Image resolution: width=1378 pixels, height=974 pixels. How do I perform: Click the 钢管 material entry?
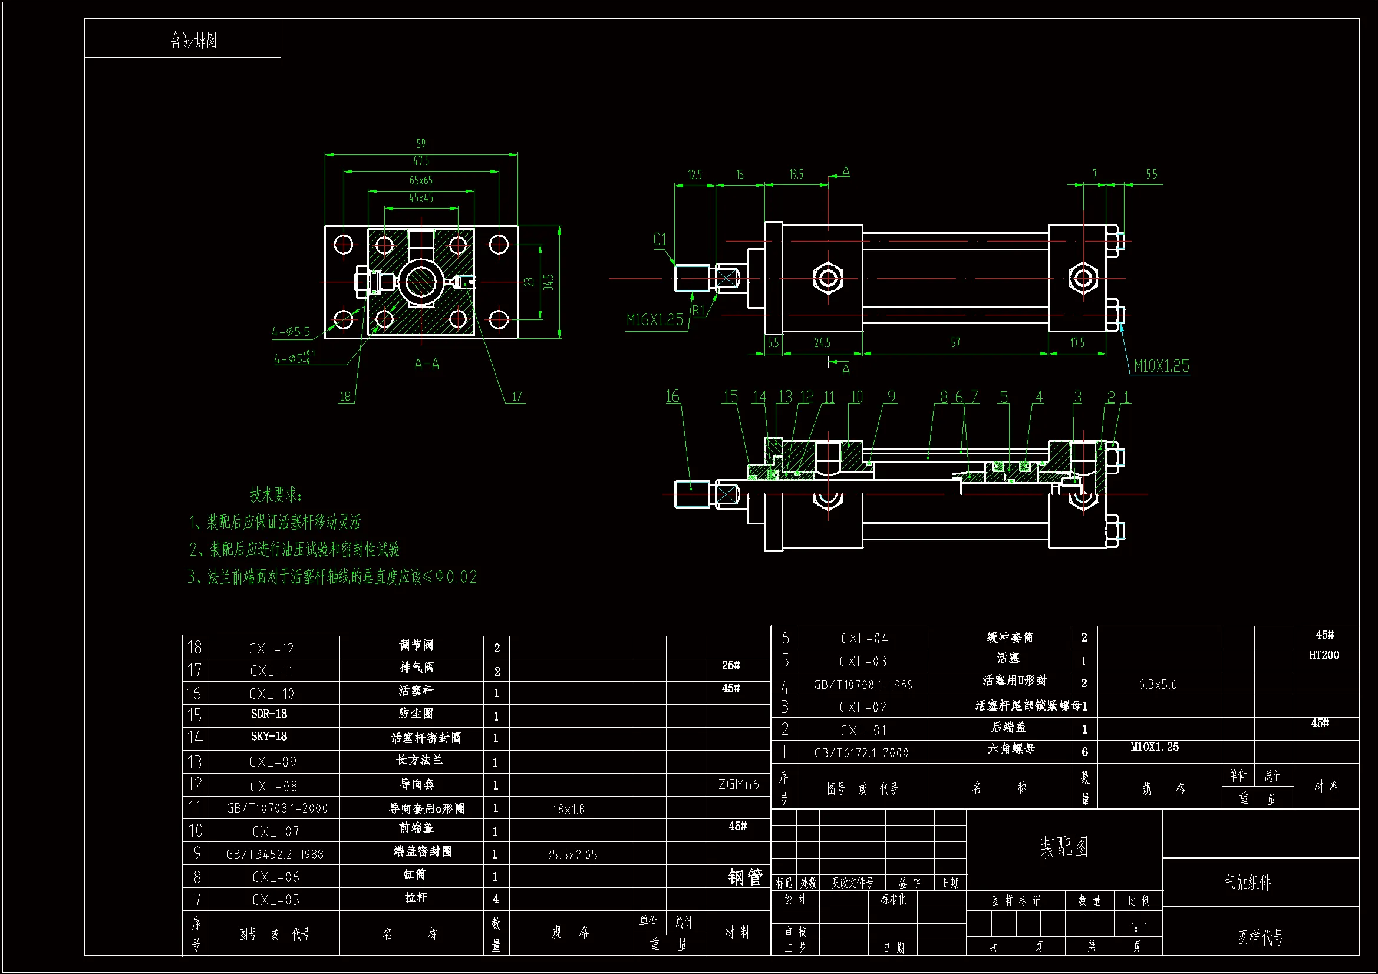(x=744, y=877)
